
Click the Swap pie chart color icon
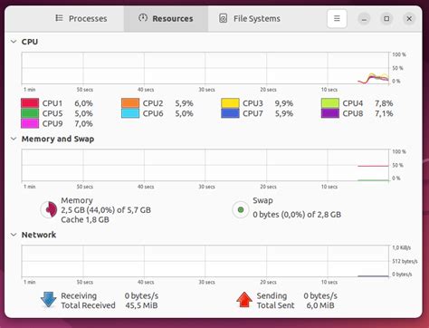241,209
